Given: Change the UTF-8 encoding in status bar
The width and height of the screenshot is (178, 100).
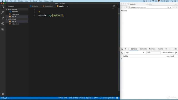Looking at the screenshot, I should (96, 98).
